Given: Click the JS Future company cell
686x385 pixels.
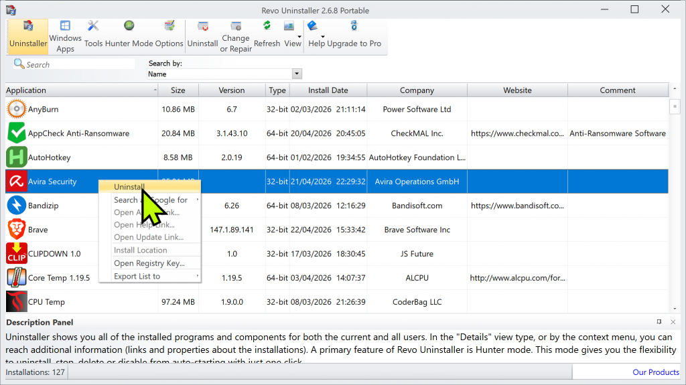Looking at the screenshot, I should 417,253.
